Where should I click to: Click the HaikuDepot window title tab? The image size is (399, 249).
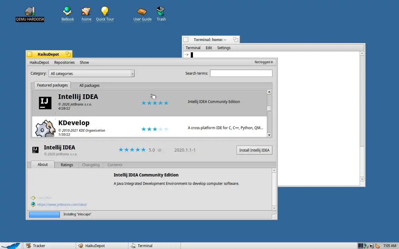49,54
